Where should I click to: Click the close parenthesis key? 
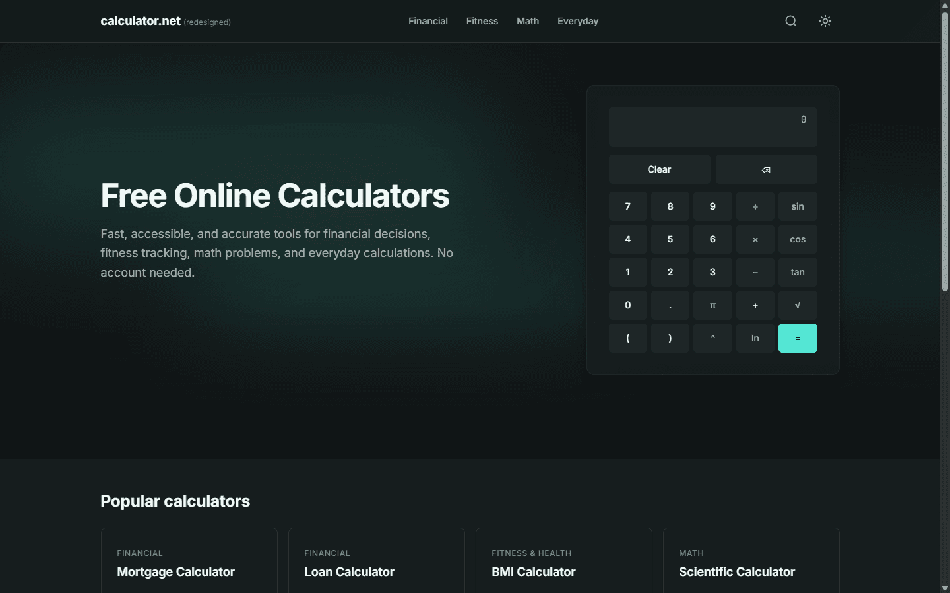(670, 338)
